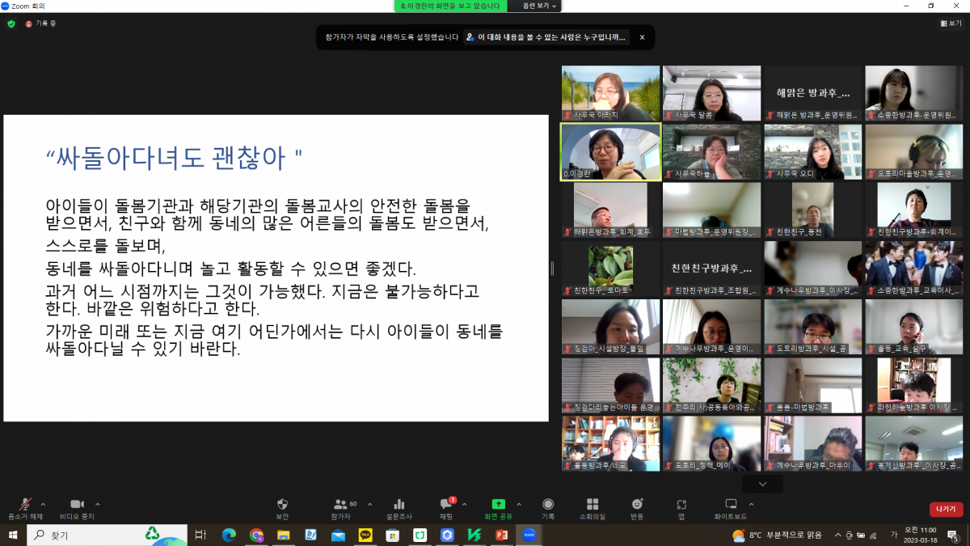The image size is (970, 546).
Task: Expand audio options arrow next to mute
Action: pos(44,503)
